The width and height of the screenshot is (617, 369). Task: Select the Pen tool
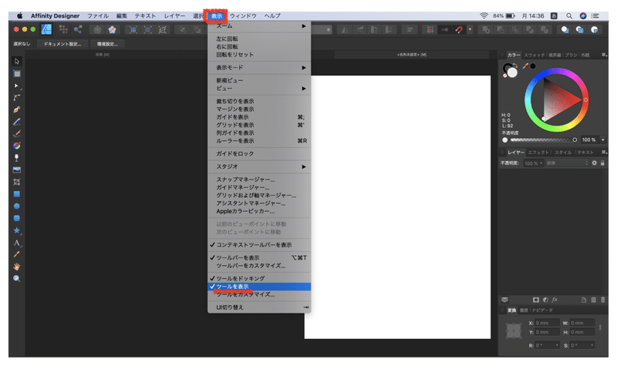coord(16,109)
